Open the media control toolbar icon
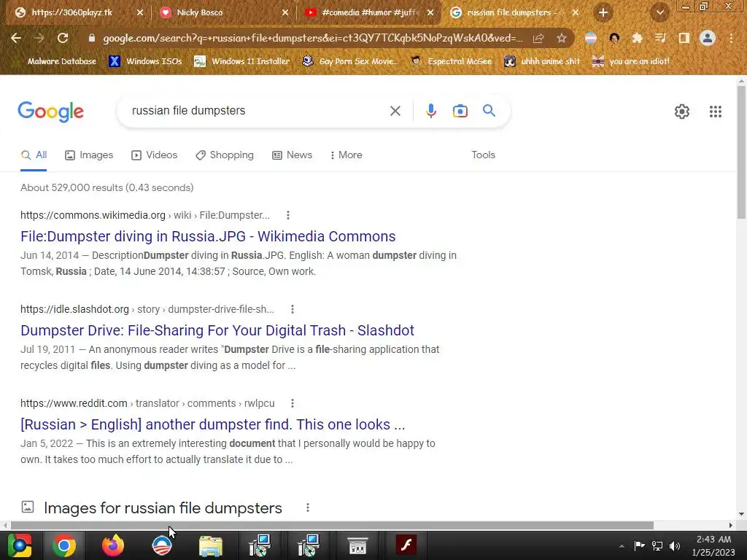The width and height of the screenshot is (747, 560). [660, 38]
